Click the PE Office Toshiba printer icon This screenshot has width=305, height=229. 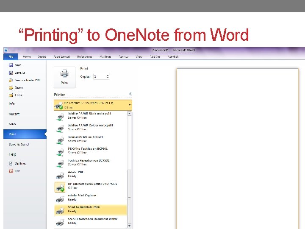coord(60,152)
